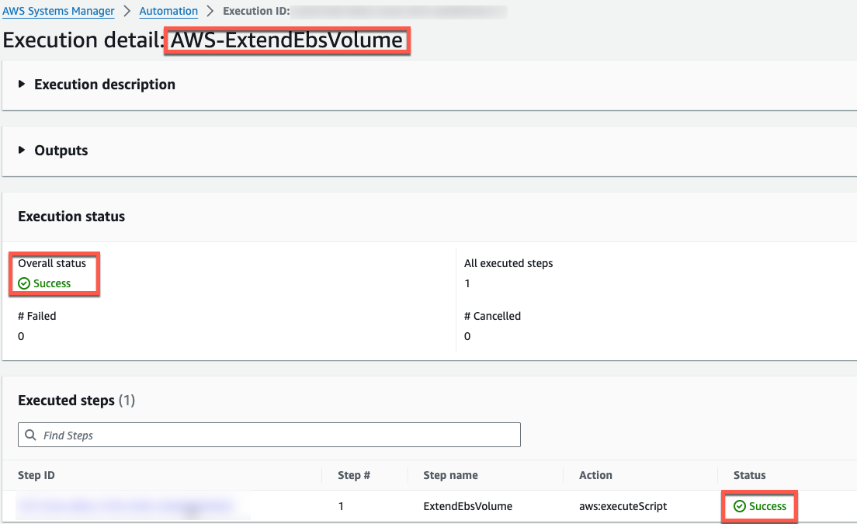This screenshot has height=524, width=857.
Task: Click the # Failed label
Action: tap(36, 316)
